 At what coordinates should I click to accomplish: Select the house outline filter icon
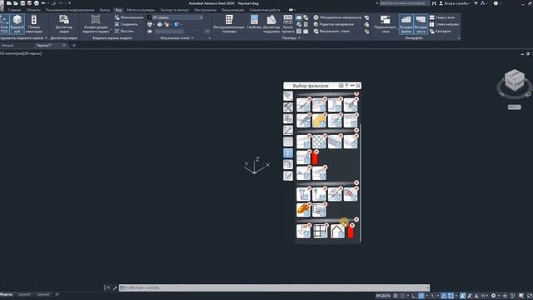pyautogui.click(x=337, y=231)
